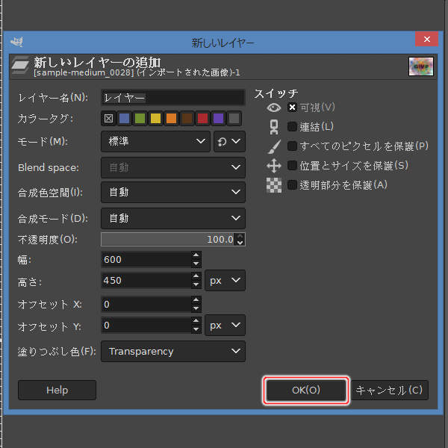Image resolution: width=448 pixels, height=448 pixels.
Task: Decrease オフセット X with down arrow
Action: (x=196, y=308)
